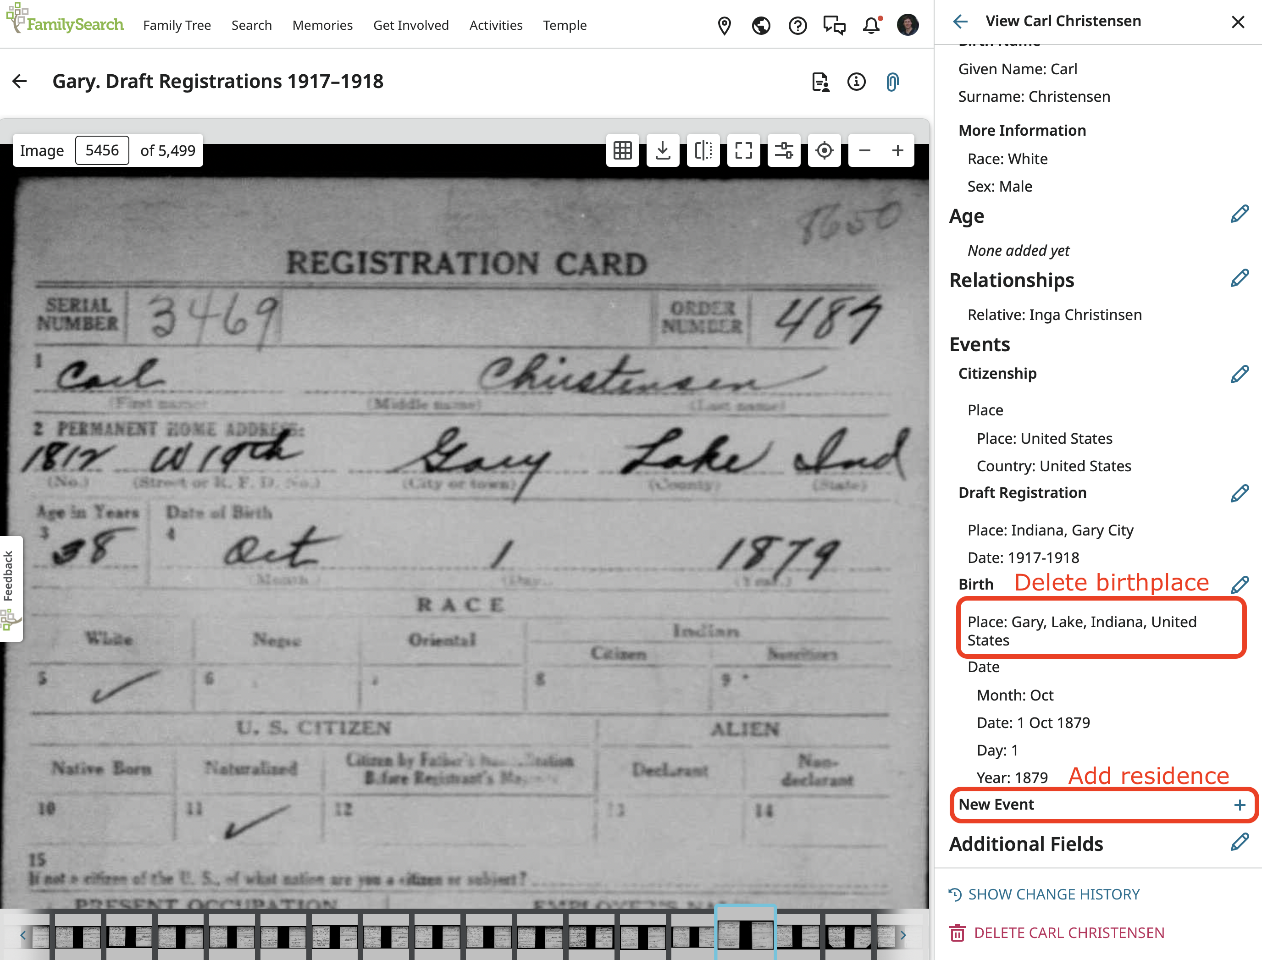Open the attachments paperclip icon

892,82
